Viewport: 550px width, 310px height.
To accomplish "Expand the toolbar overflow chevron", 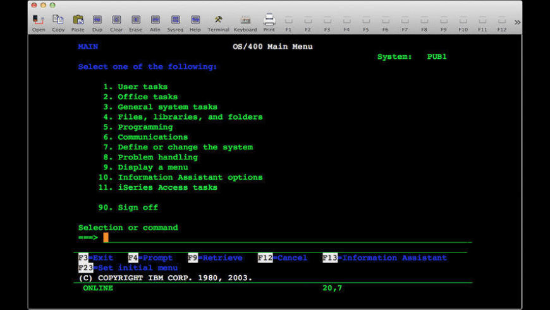I will 517,22.
